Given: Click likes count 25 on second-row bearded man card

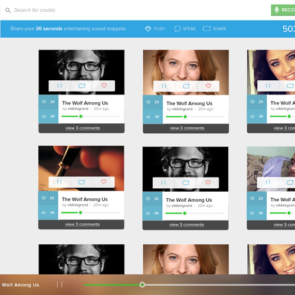Looking at the screenshot, I should point(152,199).
